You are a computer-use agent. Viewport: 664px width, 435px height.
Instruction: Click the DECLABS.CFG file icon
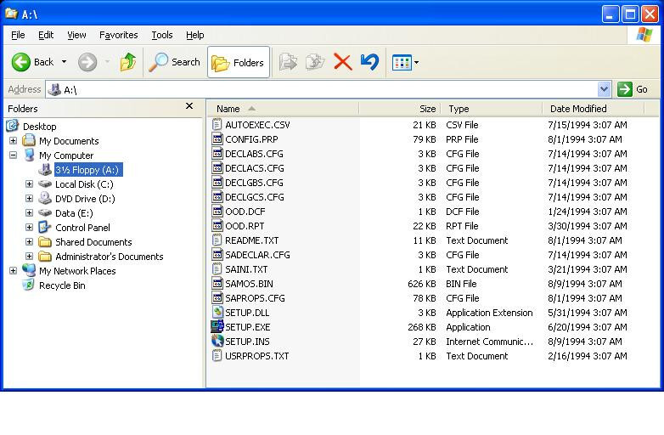217,153
